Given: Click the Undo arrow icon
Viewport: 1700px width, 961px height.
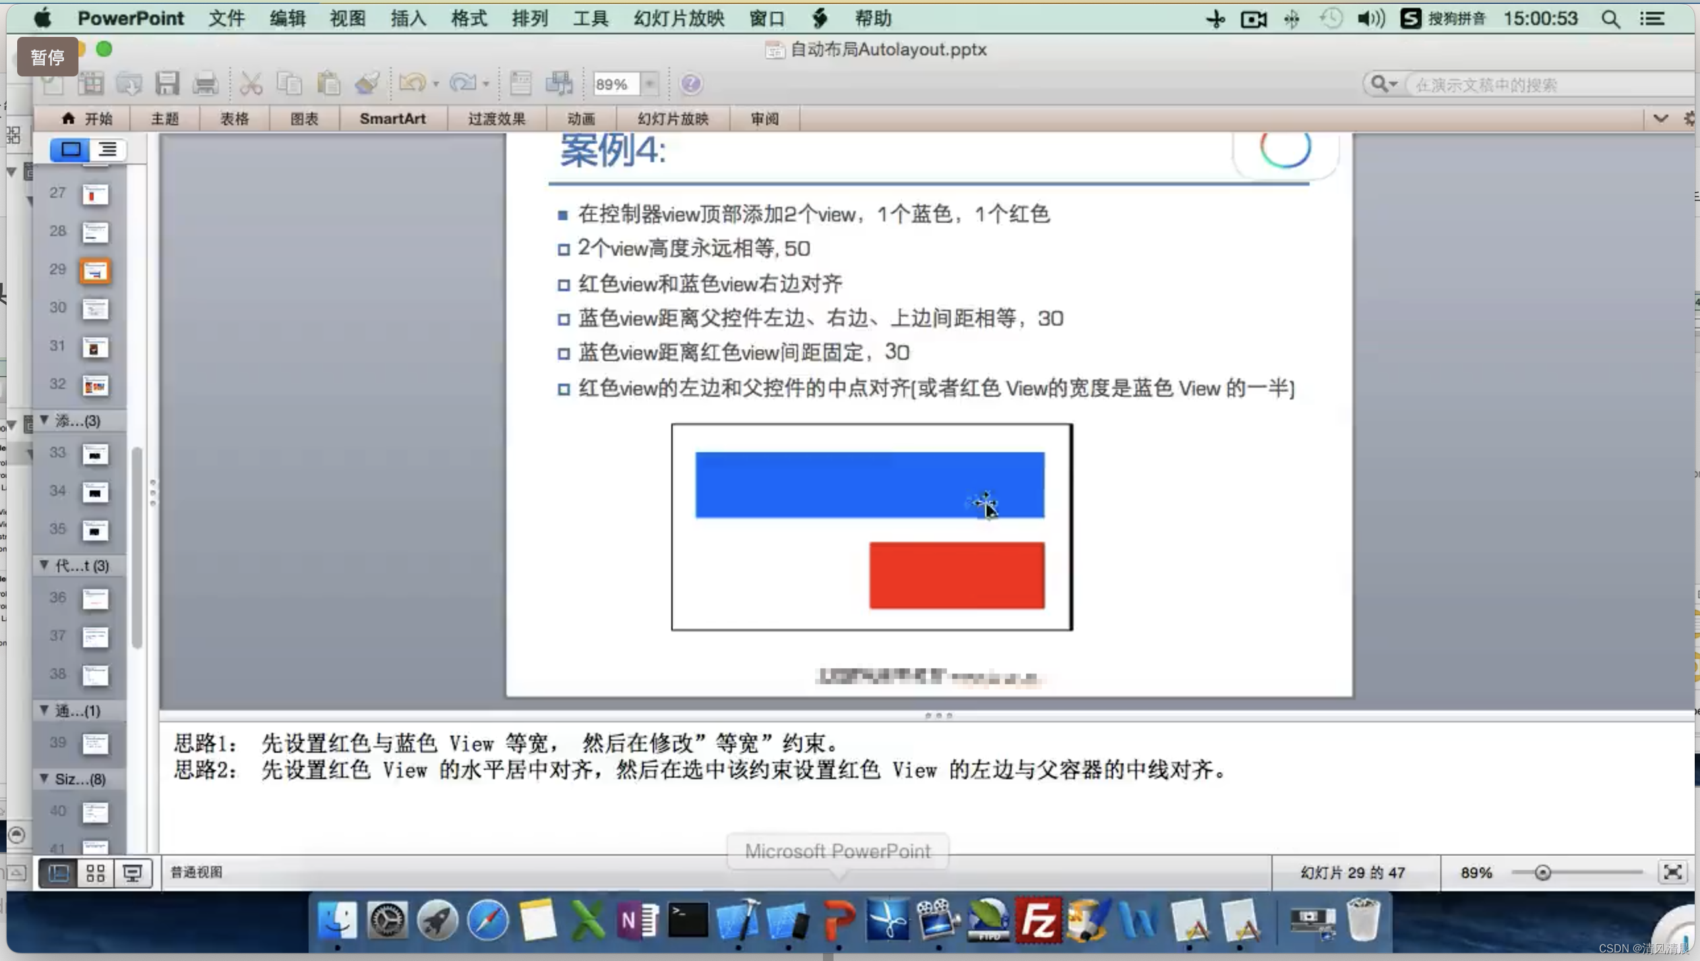Looking at the screenshot, I should coord(413,84).
